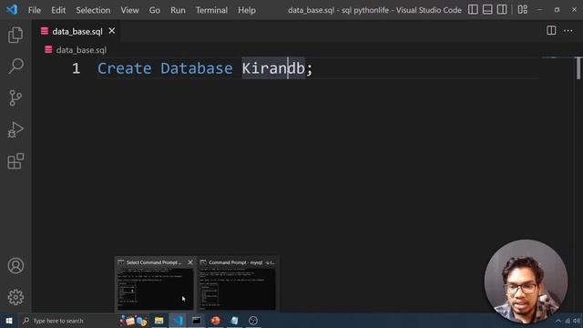This screenshot has width=583, height=328.
Task: Open the Accounts menu icon
Action: click(x=15, y=265)
